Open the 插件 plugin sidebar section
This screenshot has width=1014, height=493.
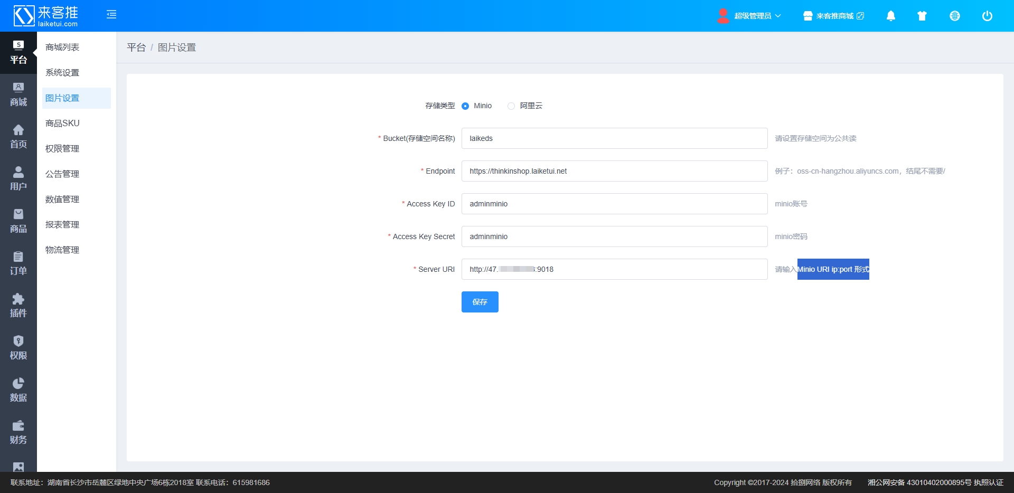coord(18,306)
